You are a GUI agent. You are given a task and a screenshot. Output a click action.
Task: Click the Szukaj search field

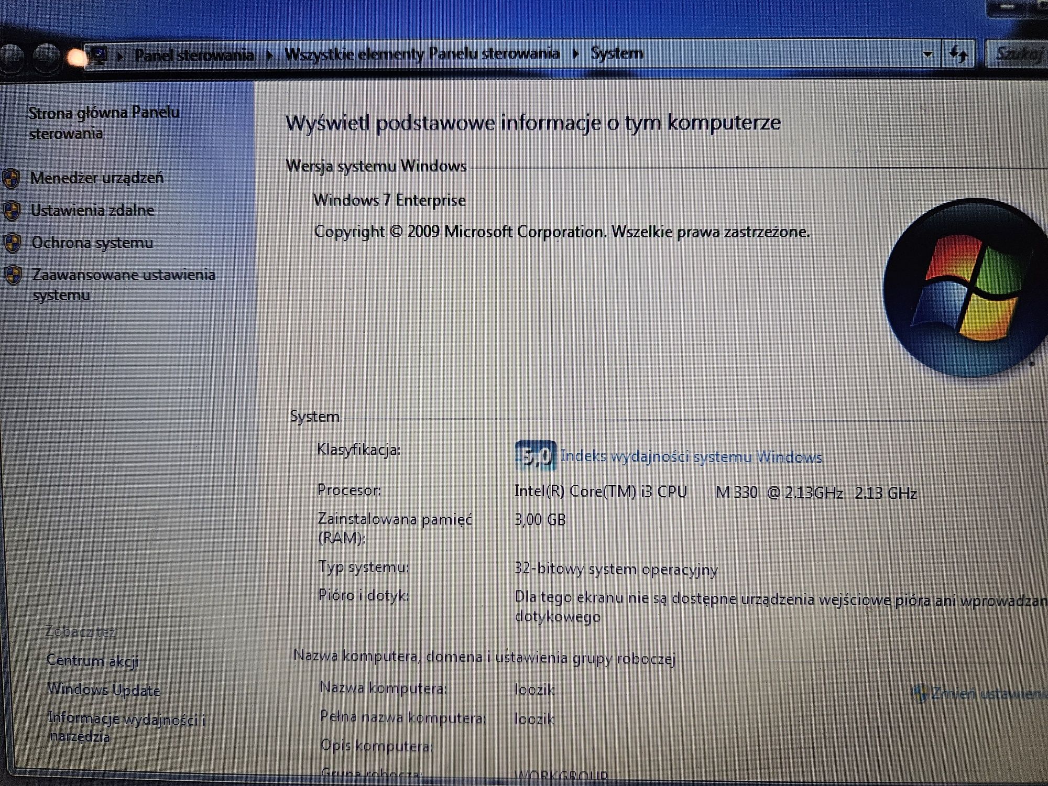tap(1017, 54)
